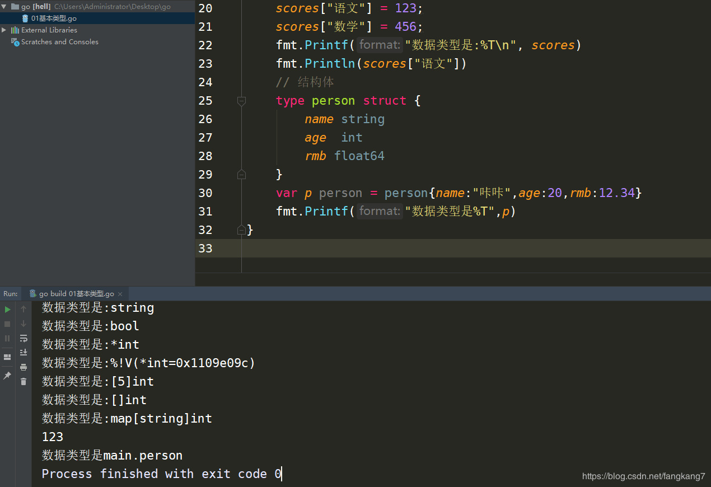Screen dimensions: 711x487
Task: Clear console output with trash icon
Action: pos(24,382)
